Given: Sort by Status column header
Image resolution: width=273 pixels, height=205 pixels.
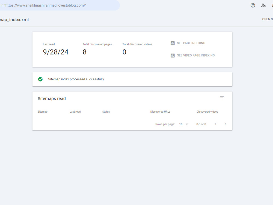Looking at the screenshot, I should (106, 112).
